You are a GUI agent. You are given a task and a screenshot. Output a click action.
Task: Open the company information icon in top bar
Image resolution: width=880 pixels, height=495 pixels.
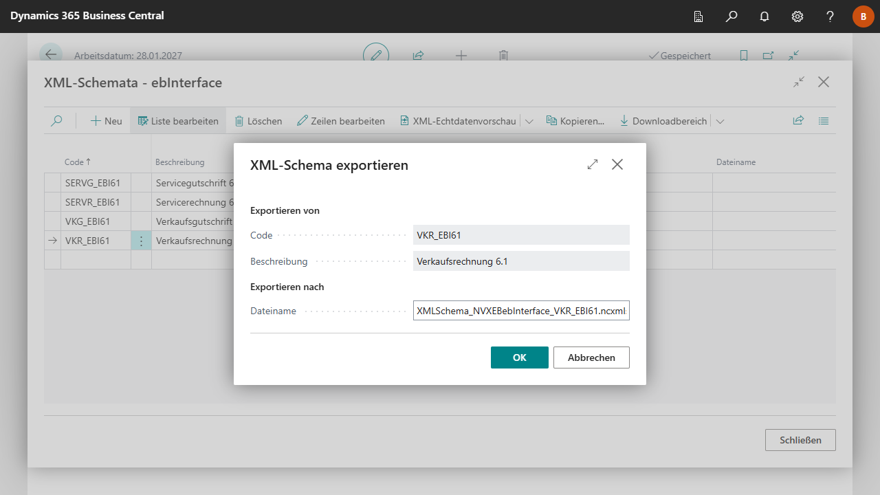click(698, 16)
